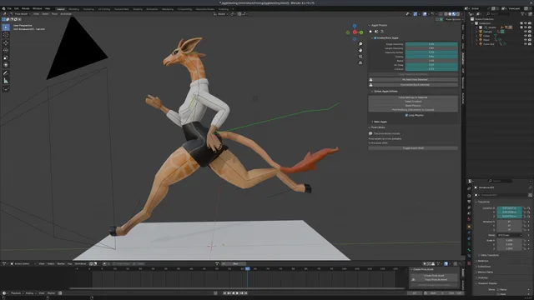Viewport: 534px width, 300px height.
Task: Adjust the Gravity slider
Action: pos(431,57)
